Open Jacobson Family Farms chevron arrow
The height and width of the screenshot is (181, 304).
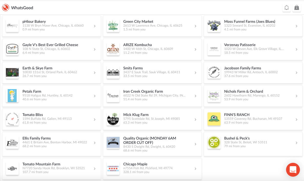point(296,72)
